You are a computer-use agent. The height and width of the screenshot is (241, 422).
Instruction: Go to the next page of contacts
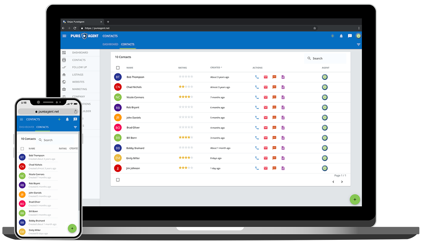342,182
